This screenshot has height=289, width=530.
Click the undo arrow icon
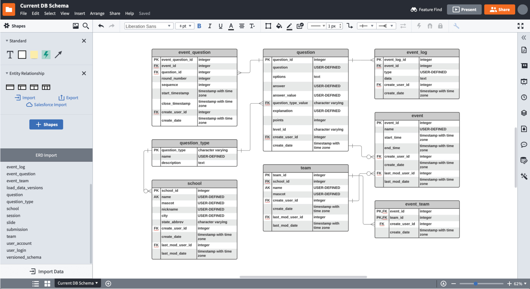point(101,26)
